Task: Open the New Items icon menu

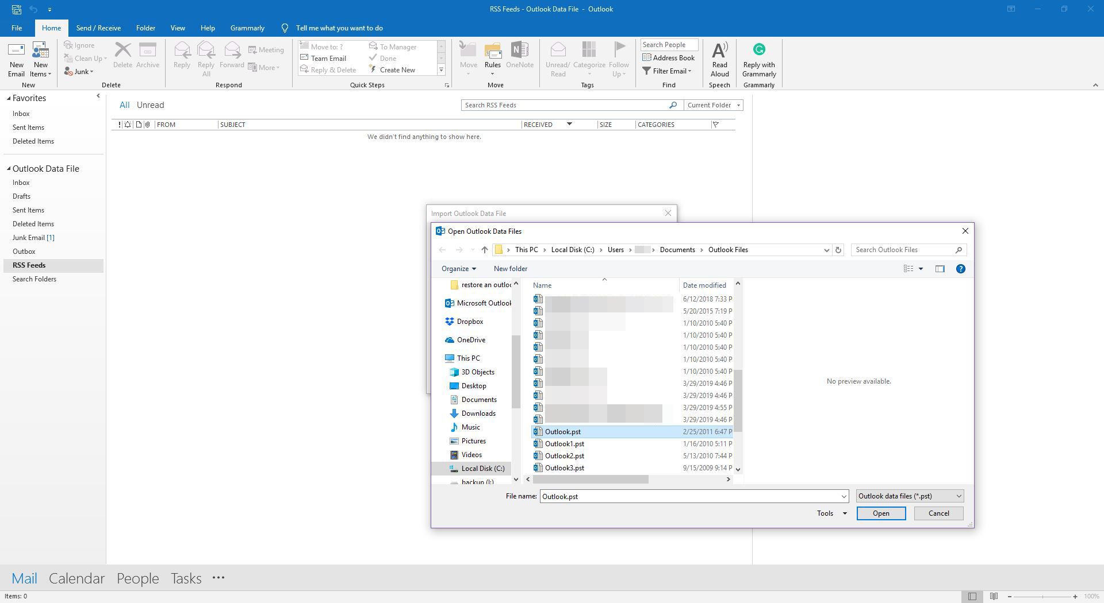Action: (x=40, y=59)
